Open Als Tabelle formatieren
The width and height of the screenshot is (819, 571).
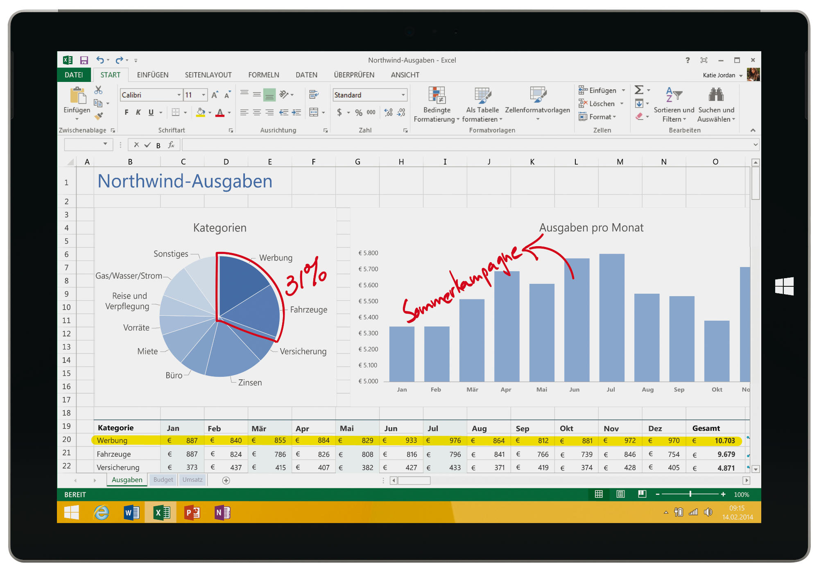482,104
